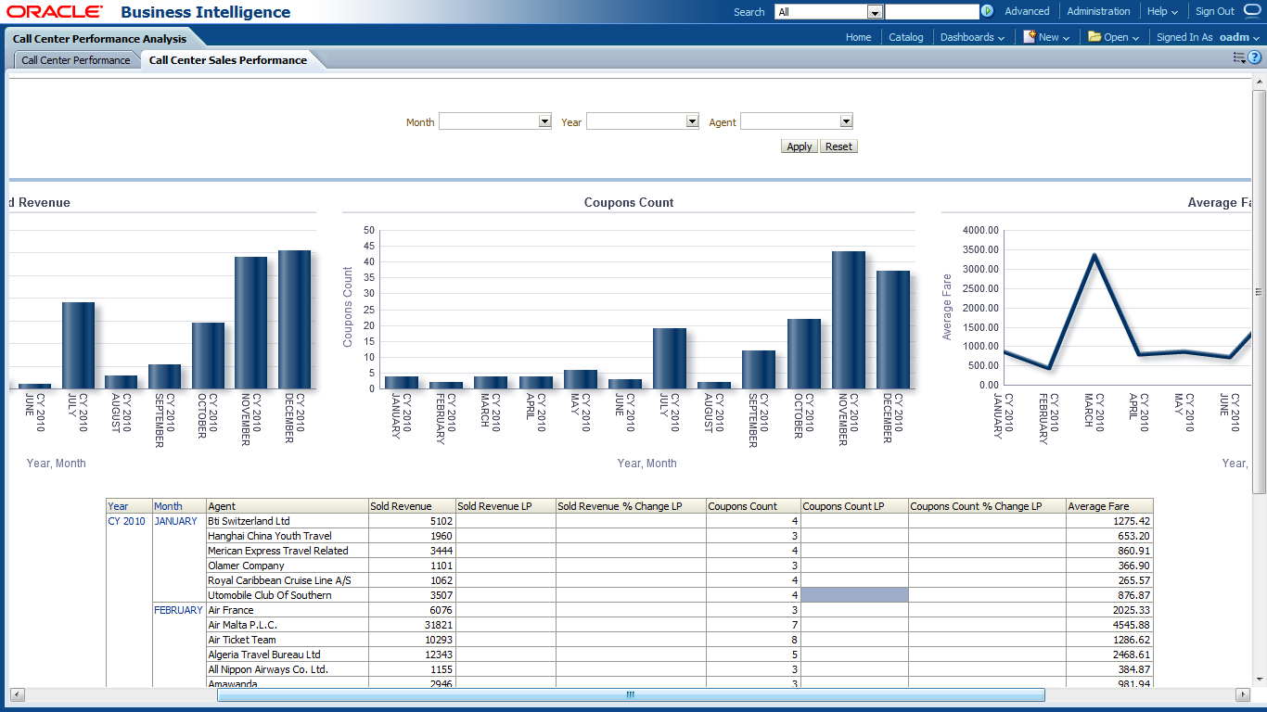Click the green search go arrow

tap(987, 11)
